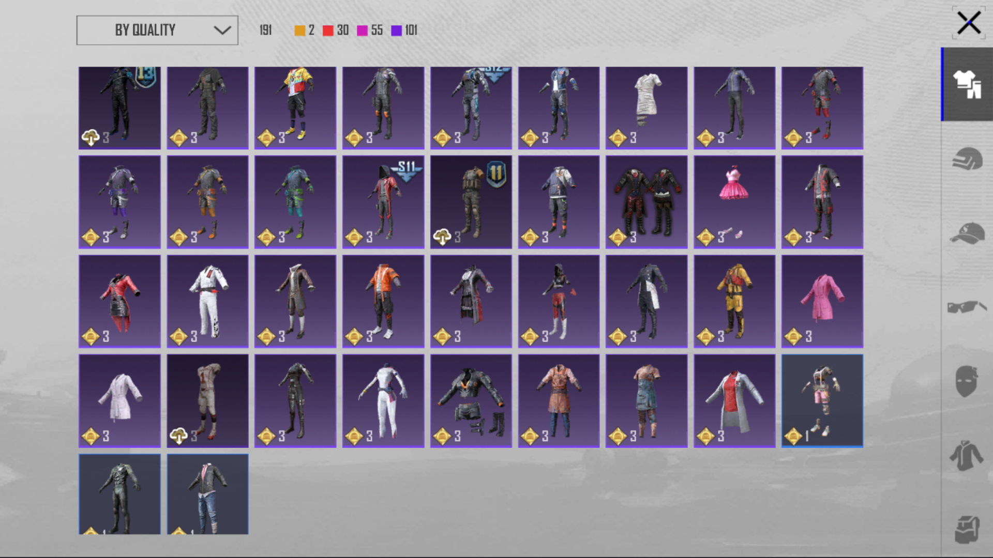Select the black jacket with blue jeans outfit
This screenshot has width=993, height=558.
[x=207, y=494]
